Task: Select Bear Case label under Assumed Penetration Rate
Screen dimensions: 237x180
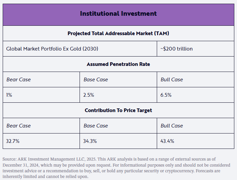Action: [x=18, y=80]
